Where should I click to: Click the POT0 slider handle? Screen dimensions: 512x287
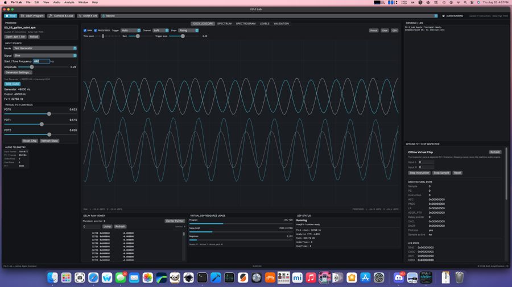[49, 114]
